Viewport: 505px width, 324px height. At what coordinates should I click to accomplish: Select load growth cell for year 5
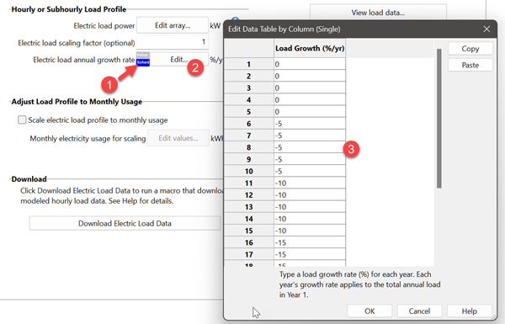(x=310, y=112)
